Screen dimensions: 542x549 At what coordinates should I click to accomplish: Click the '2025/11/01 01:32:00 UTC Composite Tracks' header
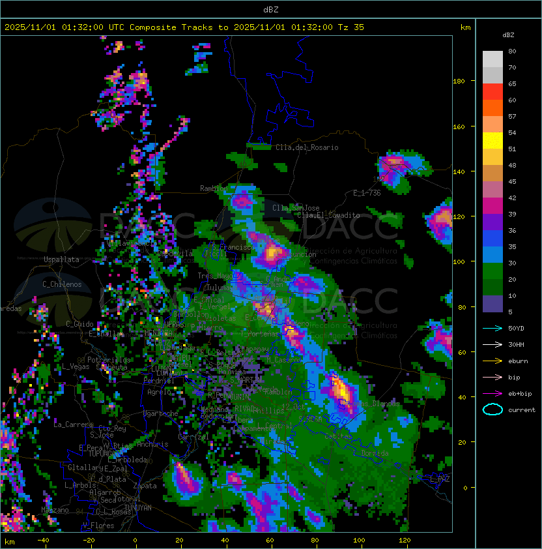tap(109, 27)
